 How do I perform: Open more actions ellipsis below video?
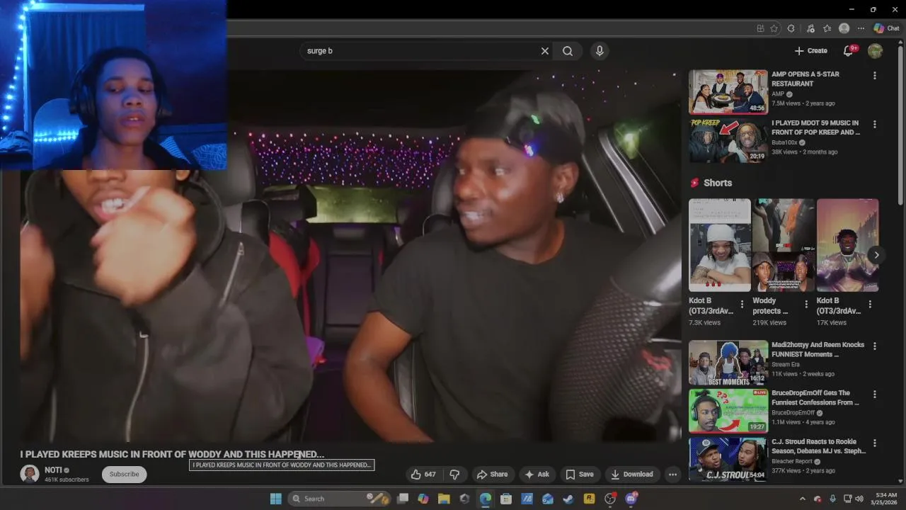point(673,475)
